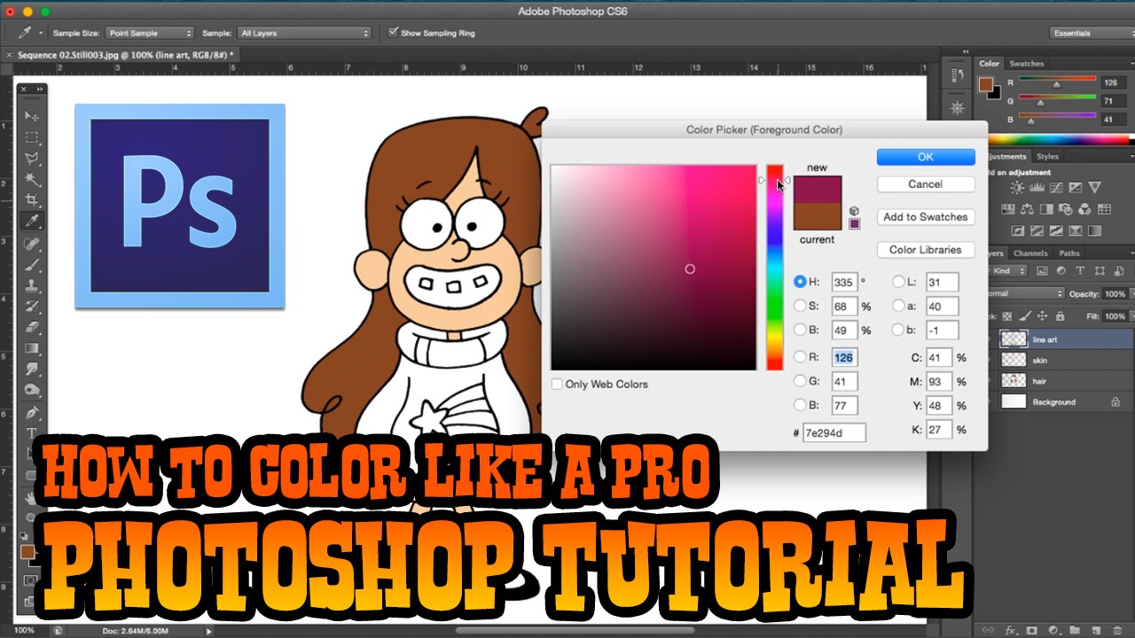Viewport: 1135px width, 638px height.
Task: Select the Clone Stamp tool
Action: pos(32,285)
